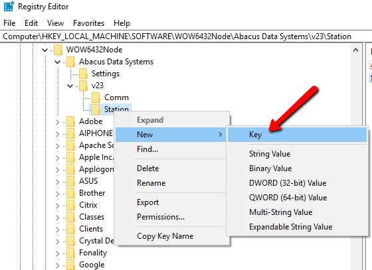Click the Station folder icon

[x=96, y=109]
